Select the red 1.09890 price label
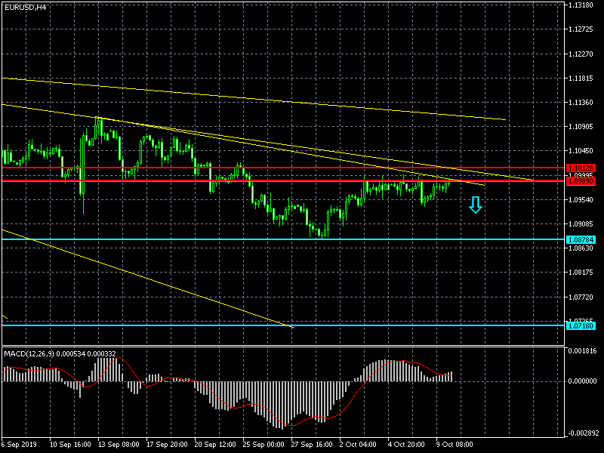Viewport: 604px width, 453px height. pyautogui.click(x=581, y=181)
